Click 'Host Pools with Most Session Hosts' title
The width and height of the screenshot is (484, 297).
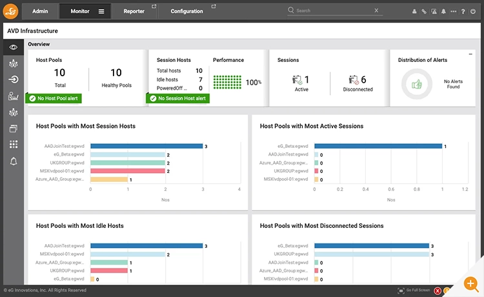click(x=86, y=126)
